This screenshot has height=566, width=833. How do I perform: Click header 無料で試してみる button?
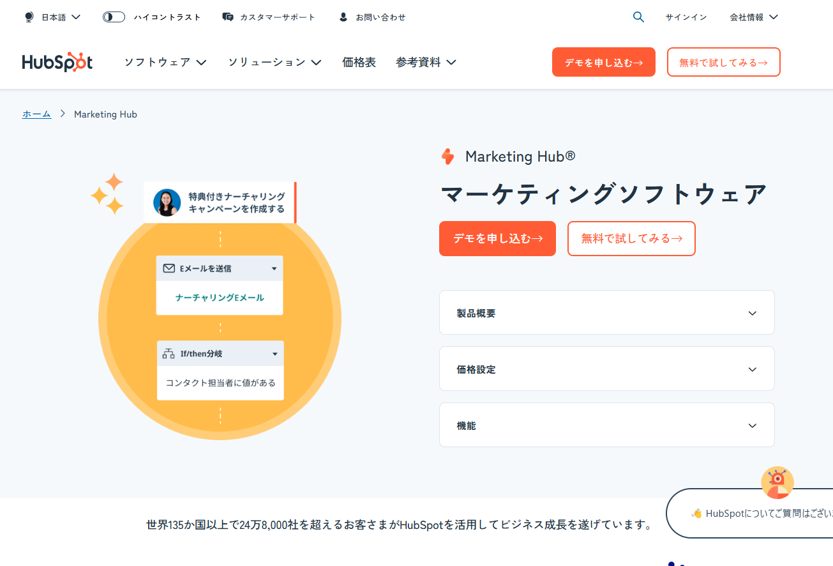(724, 62)
